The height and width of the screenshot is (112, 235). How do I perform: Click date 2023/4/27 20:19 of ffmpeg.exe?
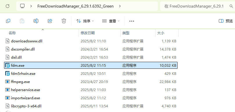pos(94,82)
